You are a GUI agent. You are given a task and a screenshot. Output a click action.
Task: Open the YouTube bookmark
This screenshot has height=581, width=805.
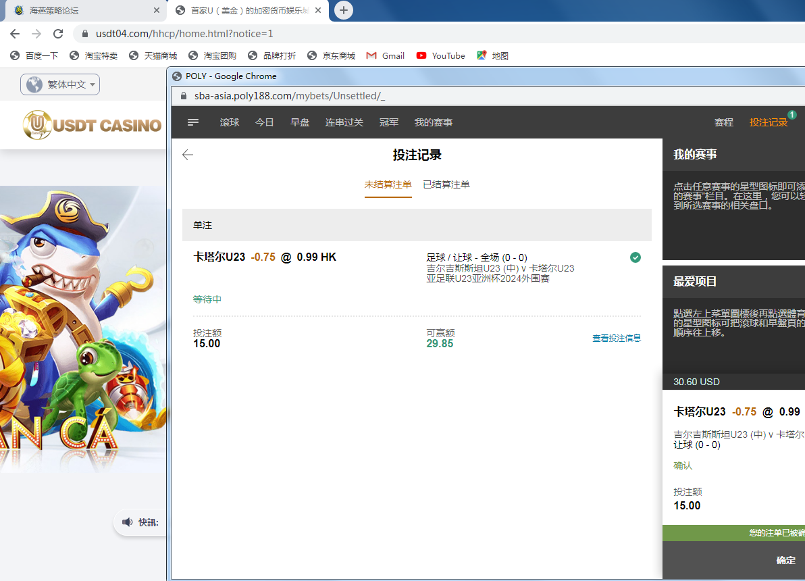coord(441,55)
